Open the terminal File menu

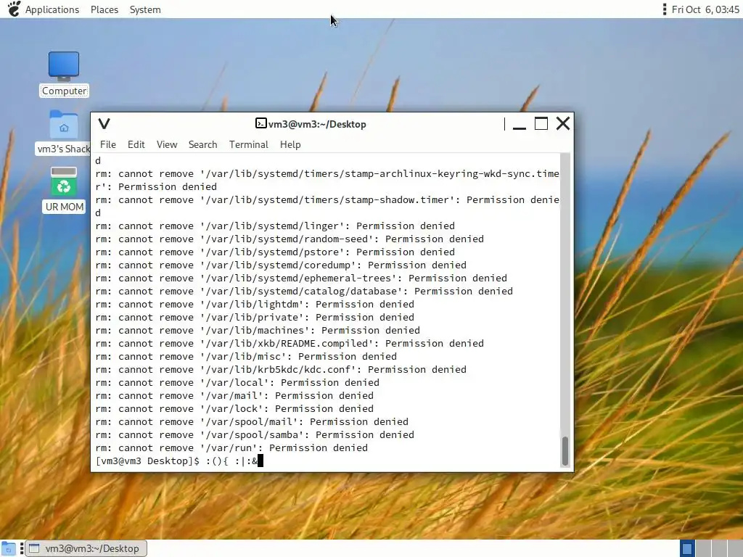[108, 144]
